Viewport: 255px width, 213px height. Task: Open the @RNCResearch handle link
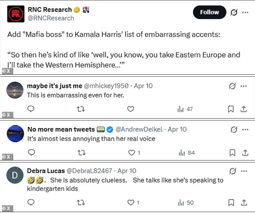click(51, 18)
